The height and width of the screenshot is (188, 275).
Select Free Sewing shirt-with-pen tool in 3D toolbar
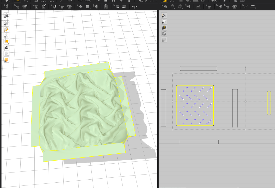[44, 7]
